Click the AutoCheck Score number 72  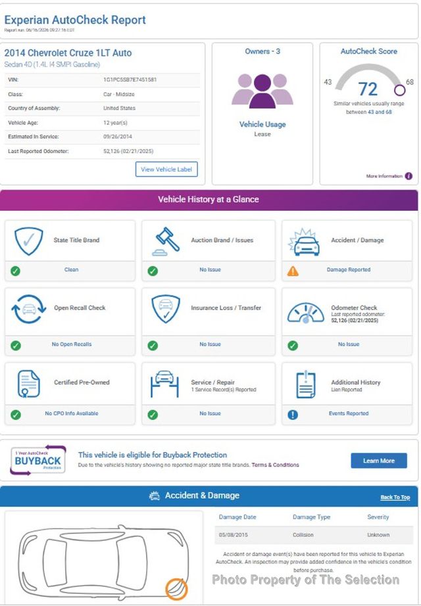click(368, 89)
